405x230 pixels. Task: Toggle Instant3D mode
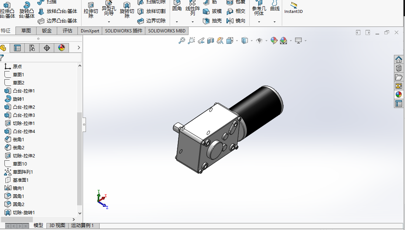(x=293, y=8)
